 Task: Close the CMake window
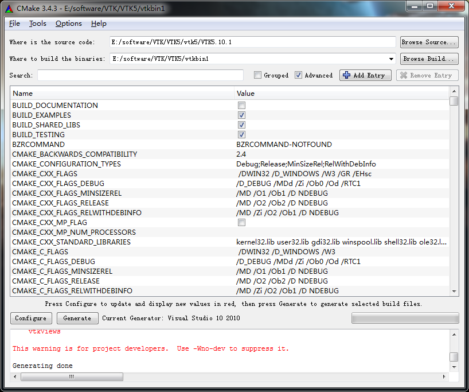pos(451,6)
